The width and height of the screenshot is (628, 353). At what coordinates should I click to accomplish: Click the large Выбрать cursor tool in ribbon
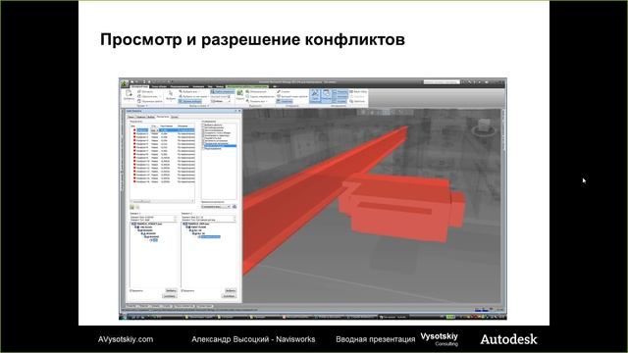pyautogui.click(x=171, y=95)
